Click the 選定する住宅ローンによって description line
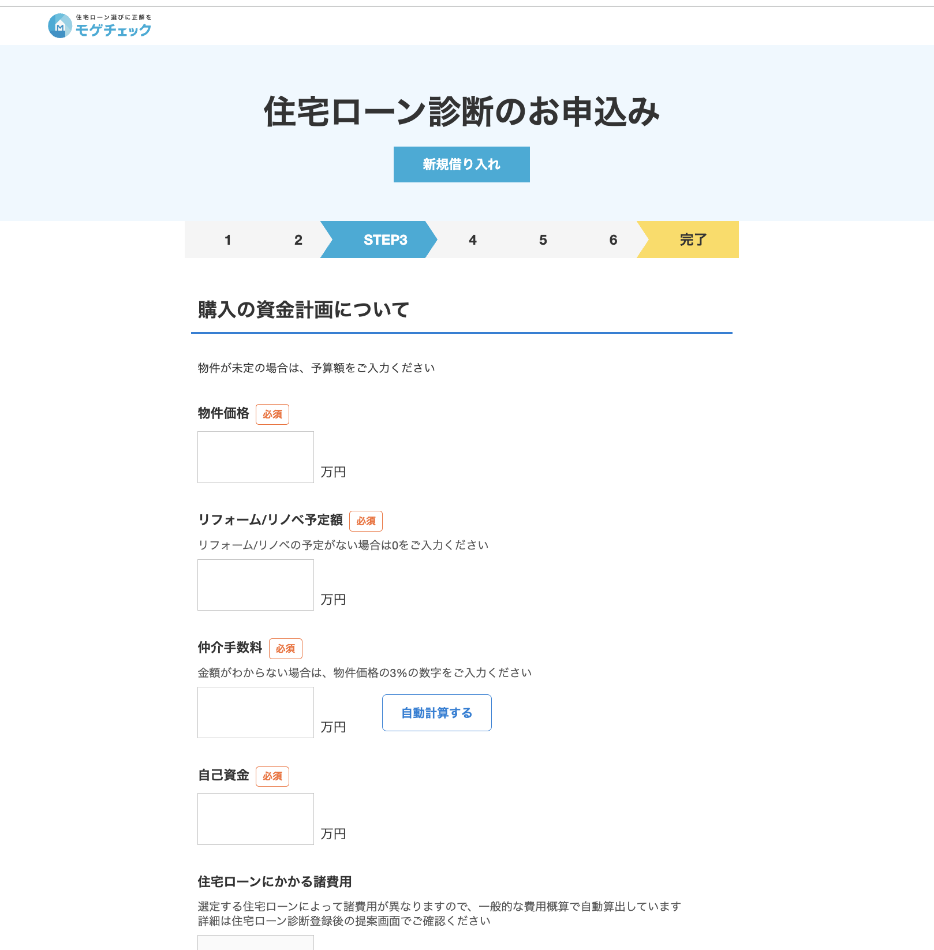Viewport: 934px width, 950px height. coord(439,907)
